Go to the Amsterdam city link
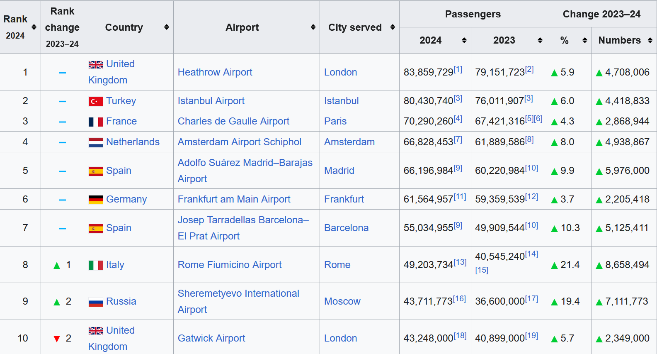The width and height of the screenshot is (657, 354). point(349,142)
